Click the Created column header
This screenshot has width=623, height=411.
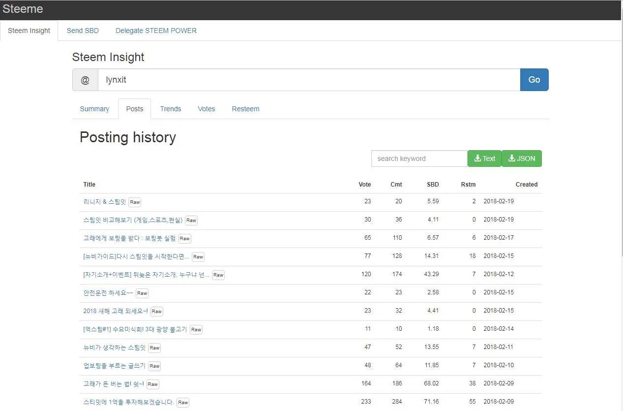coord(527,185)
